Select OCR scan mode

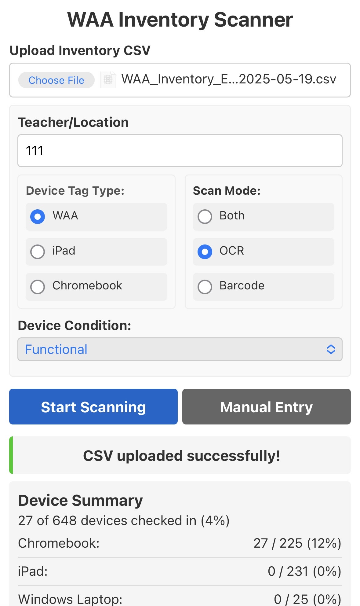264,252
